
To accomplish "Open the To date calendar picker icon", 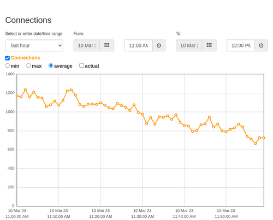I will point(209,45).
